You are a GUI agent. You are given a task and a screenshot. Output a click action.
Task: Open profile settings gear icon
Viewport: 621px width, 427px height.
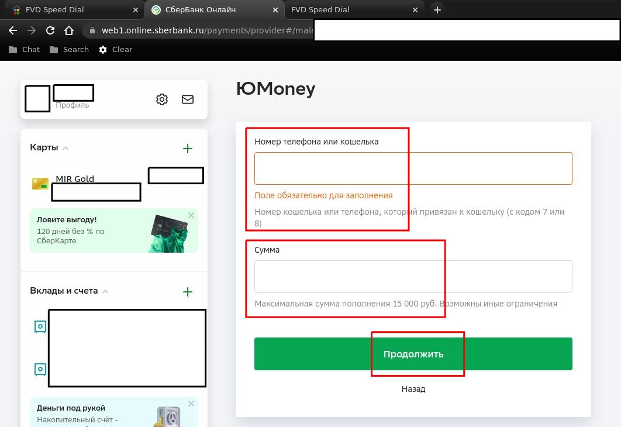tap(162, 99)
